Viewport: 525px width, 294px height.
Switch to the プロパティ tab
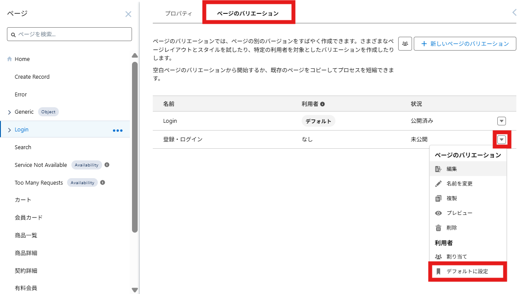point(178,13)
